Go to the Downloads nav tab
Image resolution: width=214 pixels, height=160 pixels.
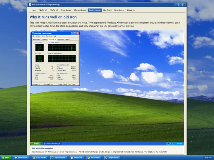(119, 10)
